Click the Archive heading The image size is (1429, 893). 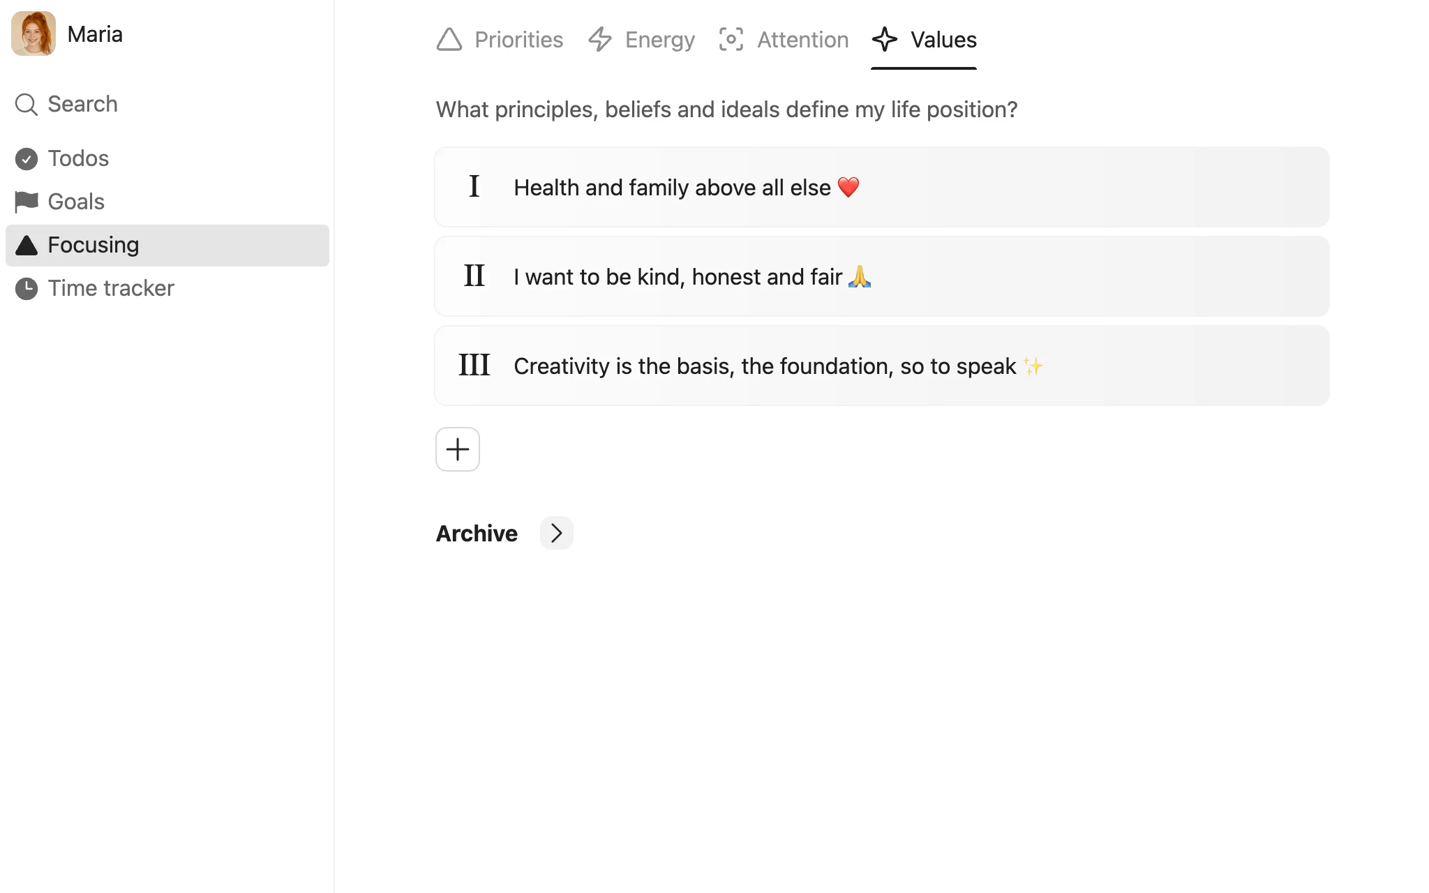477,534
